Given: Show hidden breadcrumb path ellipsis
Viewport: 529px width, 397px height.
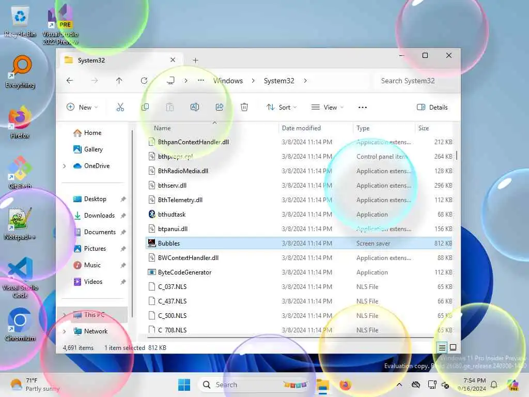Looking at the screenshot, I should point(201,81).
